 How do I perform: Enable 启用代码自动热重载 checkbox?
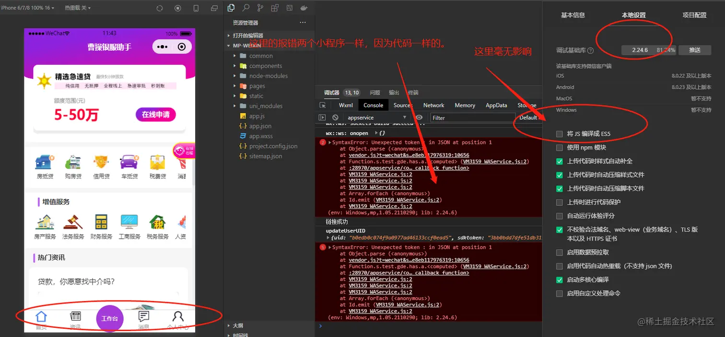(559, 266)
